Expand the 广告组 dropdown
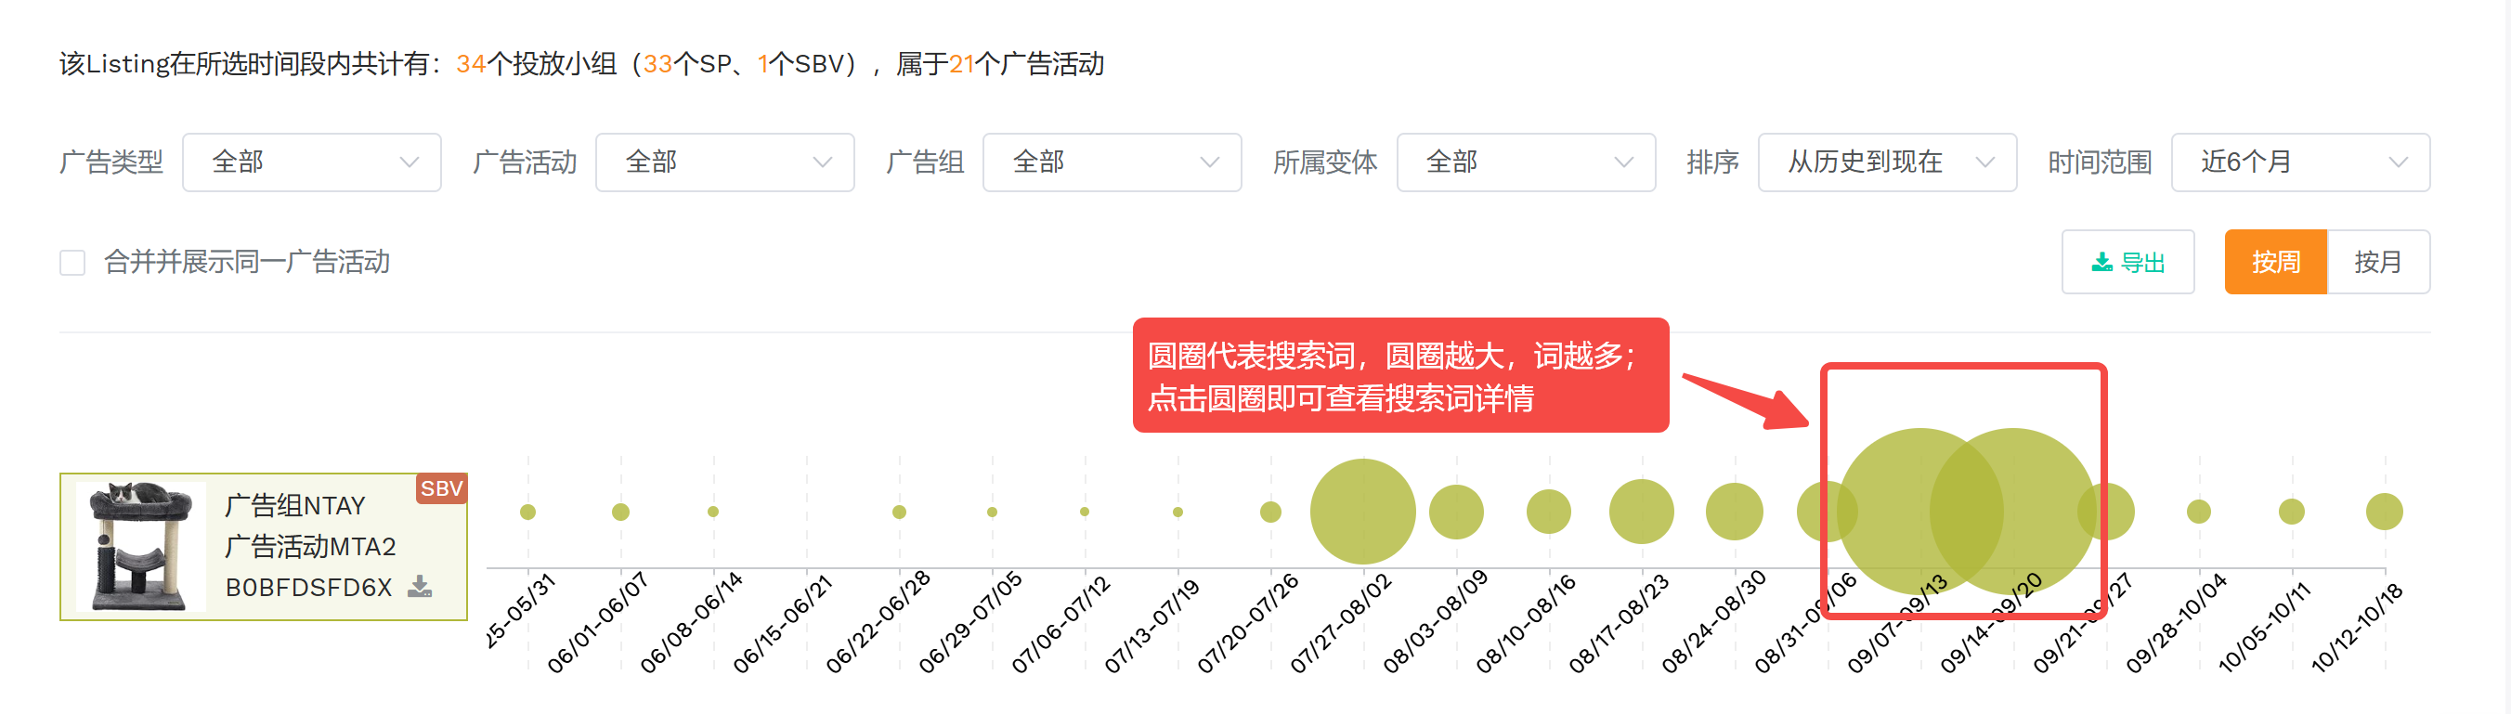Screen dimensions: 2511x714 (1112, 162)
